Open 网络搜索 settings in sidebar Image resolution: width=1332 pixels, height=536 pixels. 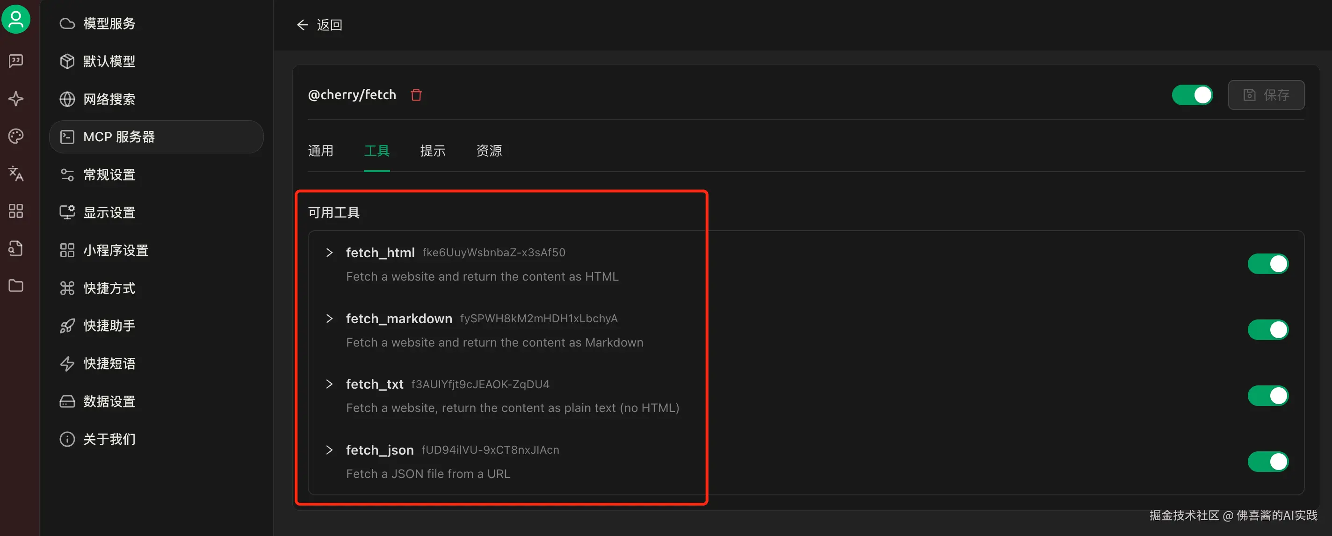tap(109, 99)
